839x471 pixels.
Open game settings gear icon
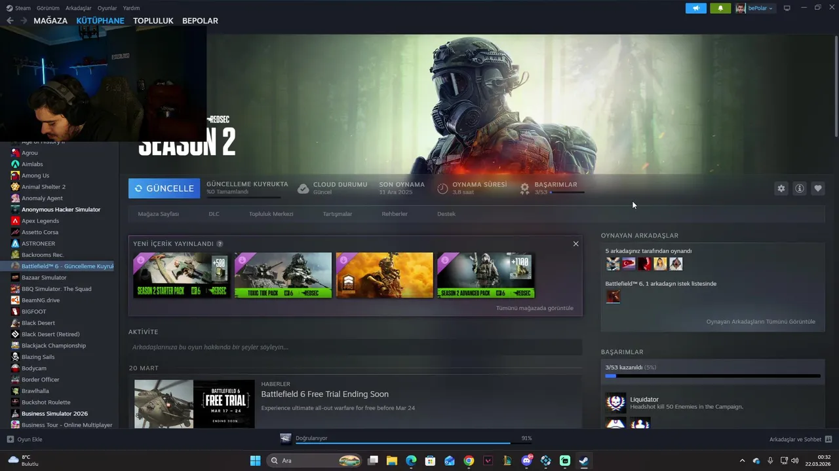click(x=781, y=188)
